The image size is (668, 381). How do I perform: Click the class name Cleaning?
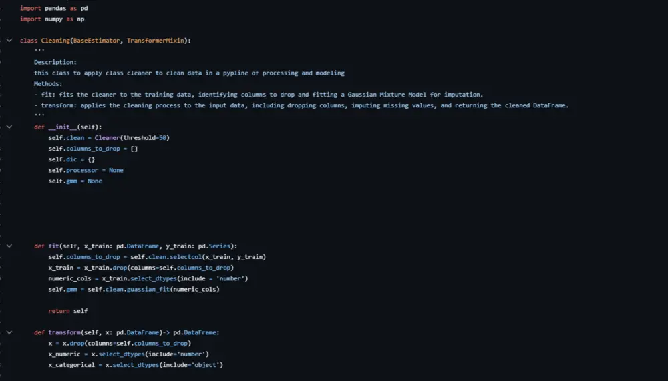(55, 41)
